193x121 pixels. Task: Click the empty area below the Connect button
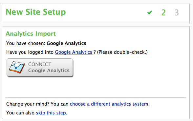point(96,87)
